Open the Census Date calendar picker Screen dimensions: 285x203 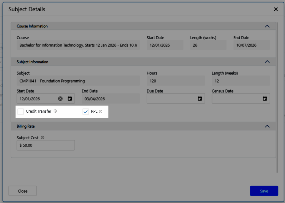click(x=265, y=99)
